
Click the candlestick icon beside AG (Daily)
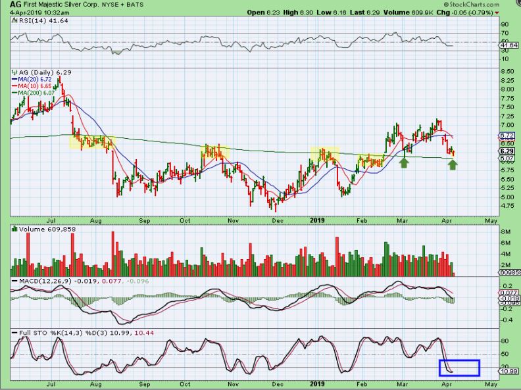[x=14, y=72]
